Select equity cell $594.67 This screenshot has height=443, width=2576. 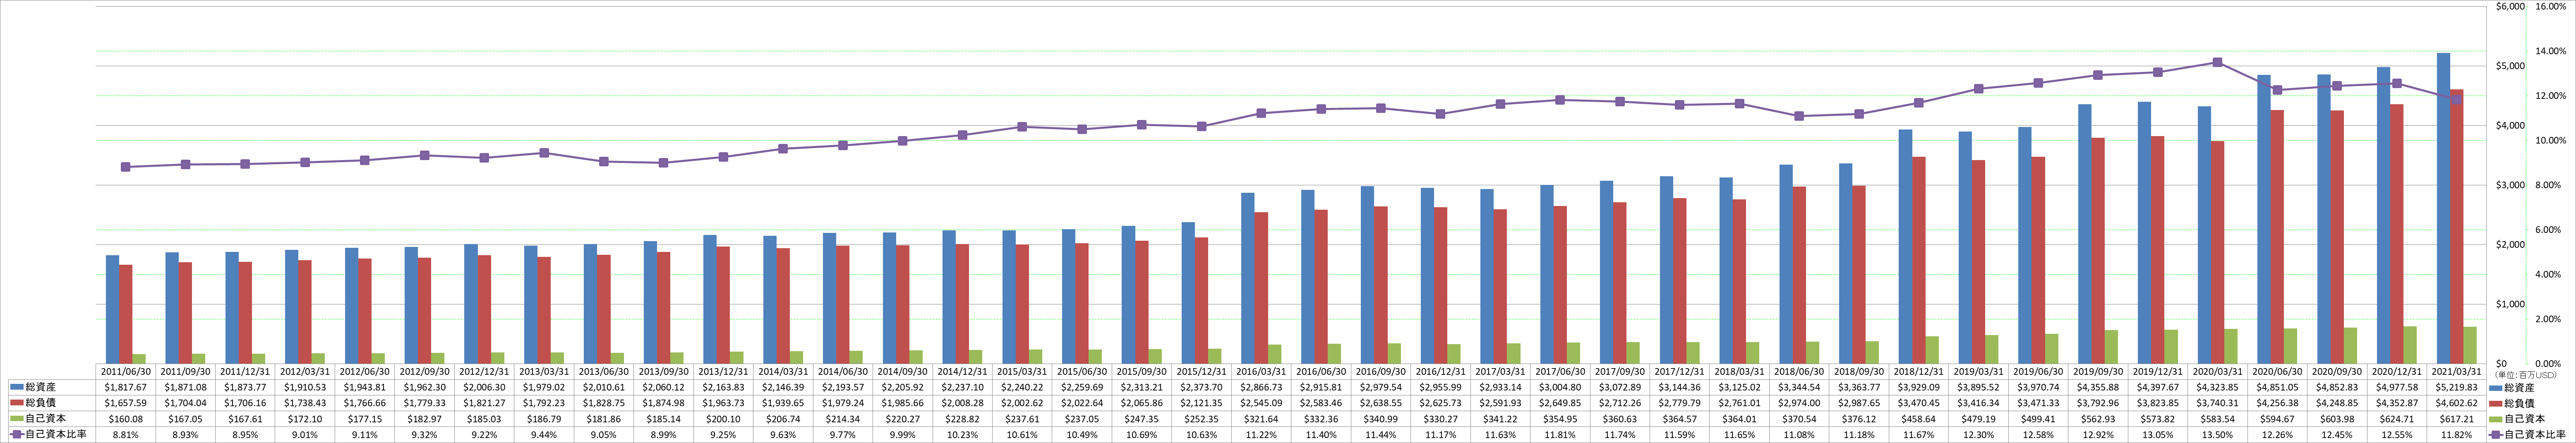2277,418
